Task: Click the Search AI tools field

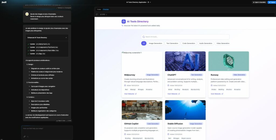Action: [185, 37]
